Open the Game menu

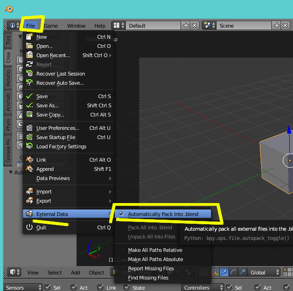click(x=51, y=26)
